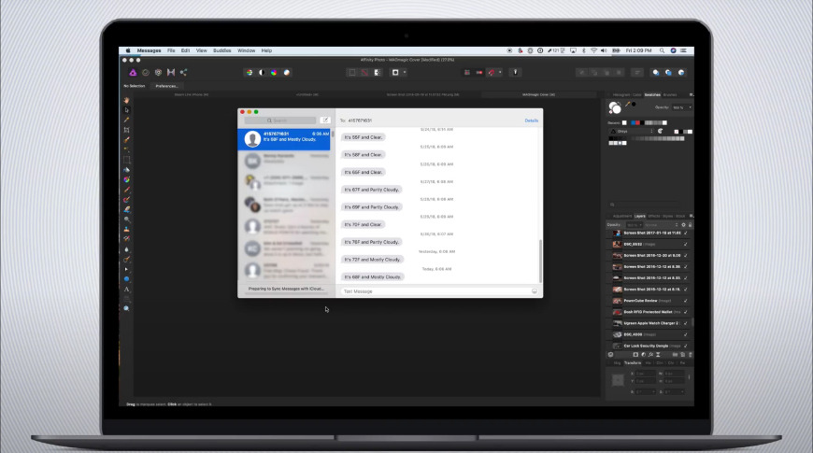Pick the blue recent color swatch
This screenshot has height=453, width=813.
coord(633,123)
